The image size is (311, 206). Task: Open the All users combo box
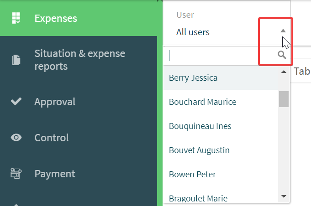coord(227,32)
